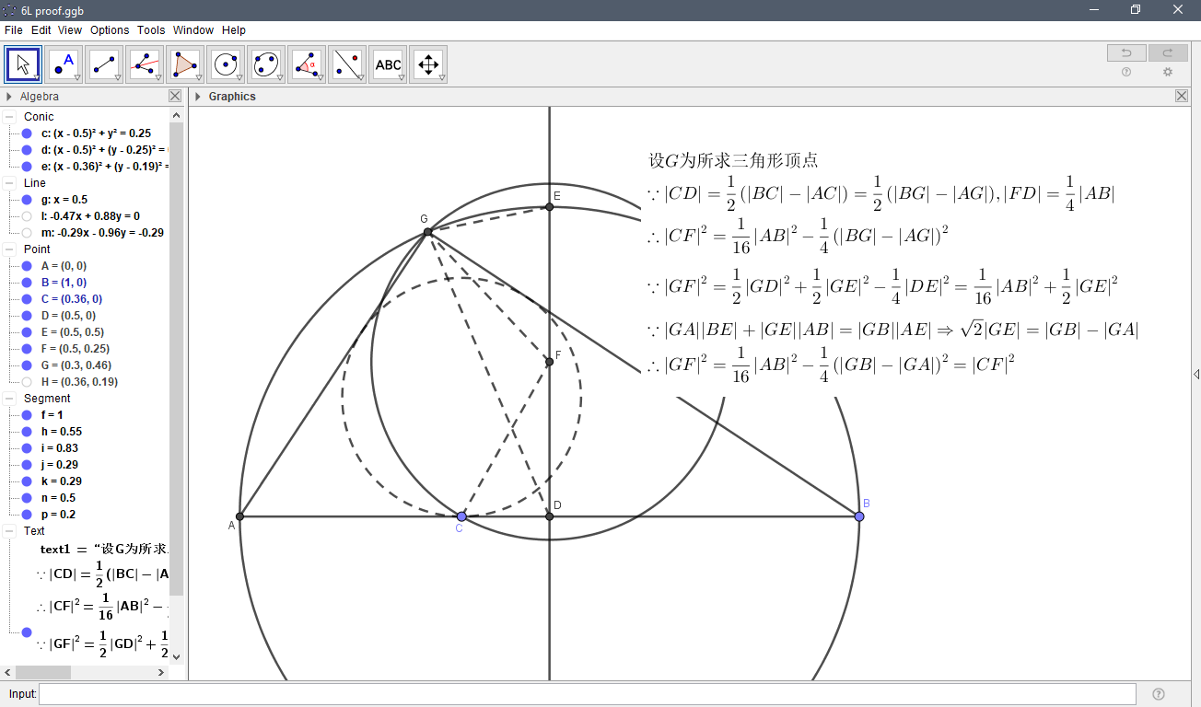
Task: Click the Undo button
Action: point(1126,52)
